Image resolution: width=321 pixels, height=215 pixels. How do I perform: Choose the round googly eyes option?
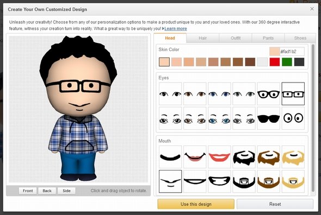(293, 118)
